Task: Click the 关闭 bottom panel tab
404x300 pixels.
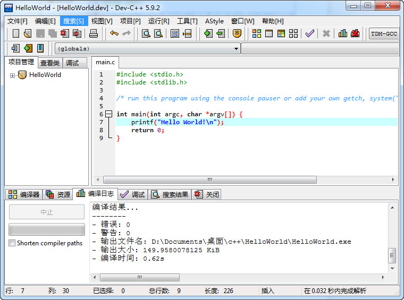Action: (207, 194)
